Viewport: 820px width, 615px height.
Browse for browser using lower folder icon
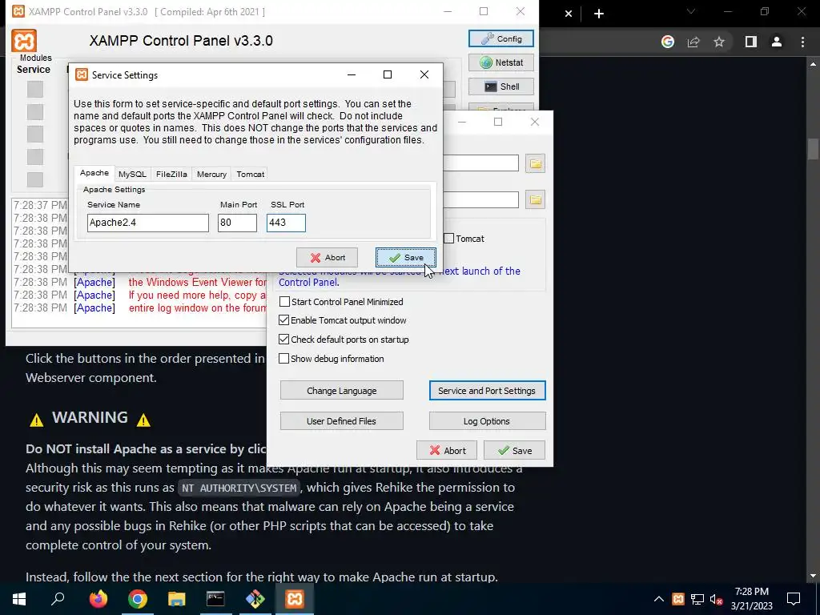[535, 199]
